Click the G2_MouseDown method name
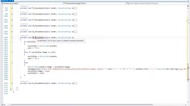 [x=38, y=38]
